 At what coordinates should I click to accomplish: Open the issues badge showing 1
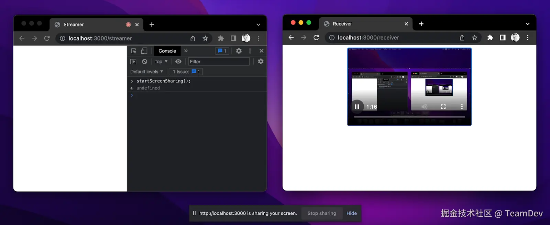click(x=222, y=51)
